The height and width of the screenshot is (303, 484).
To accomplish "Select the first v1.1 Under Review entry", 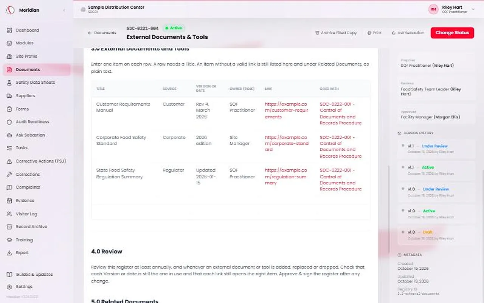I will coord(436,149).
